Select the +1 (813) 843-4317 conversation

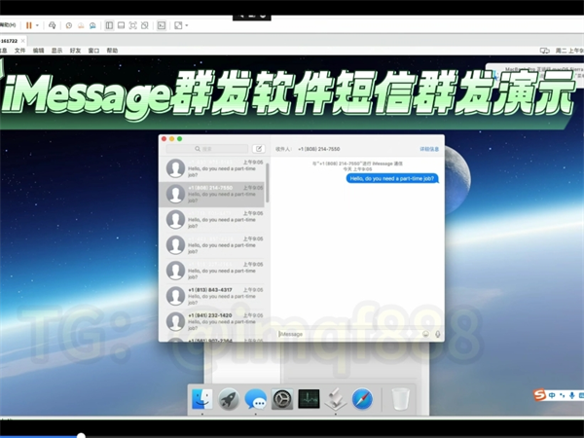pos(211,296)
